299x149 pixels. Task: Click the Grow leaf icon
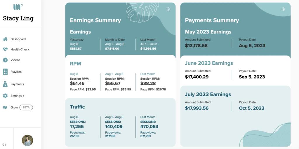pos(5,108)
